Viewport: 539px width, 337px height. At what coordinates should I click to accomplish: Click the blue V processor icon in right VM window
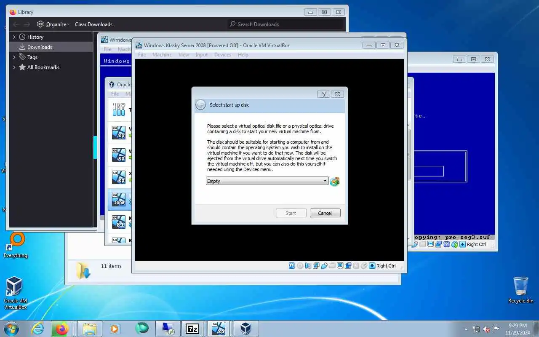pos(446,244)
